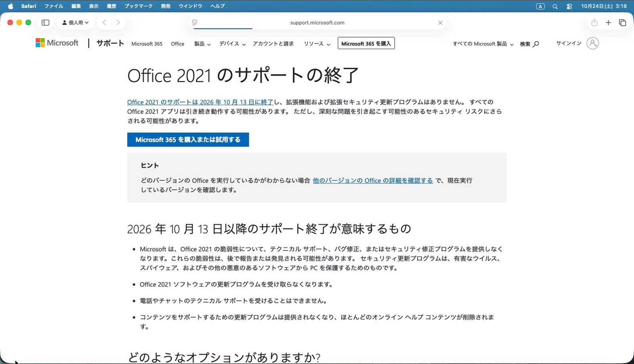Open the Microsoft 365 nav link
Screen dimensions: 634x364
tap(147, 44)
